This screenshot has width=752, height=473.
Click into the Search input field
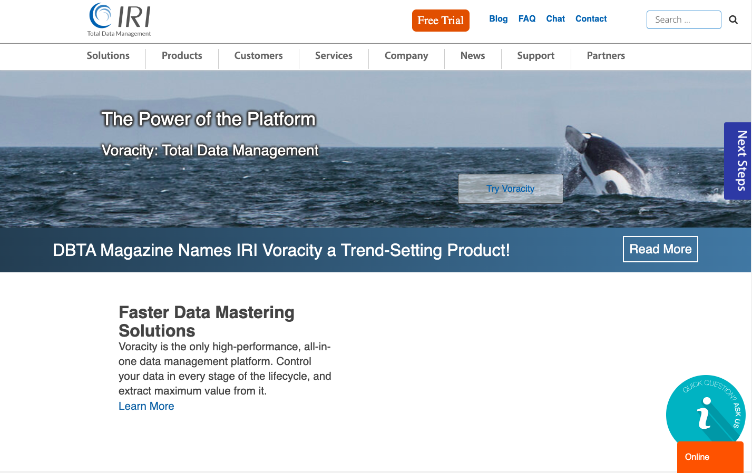(684, 20)
